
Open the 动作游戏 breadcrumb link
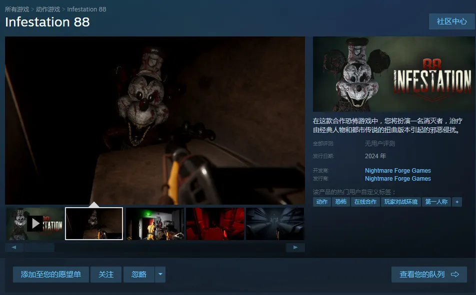coord(48,9)
